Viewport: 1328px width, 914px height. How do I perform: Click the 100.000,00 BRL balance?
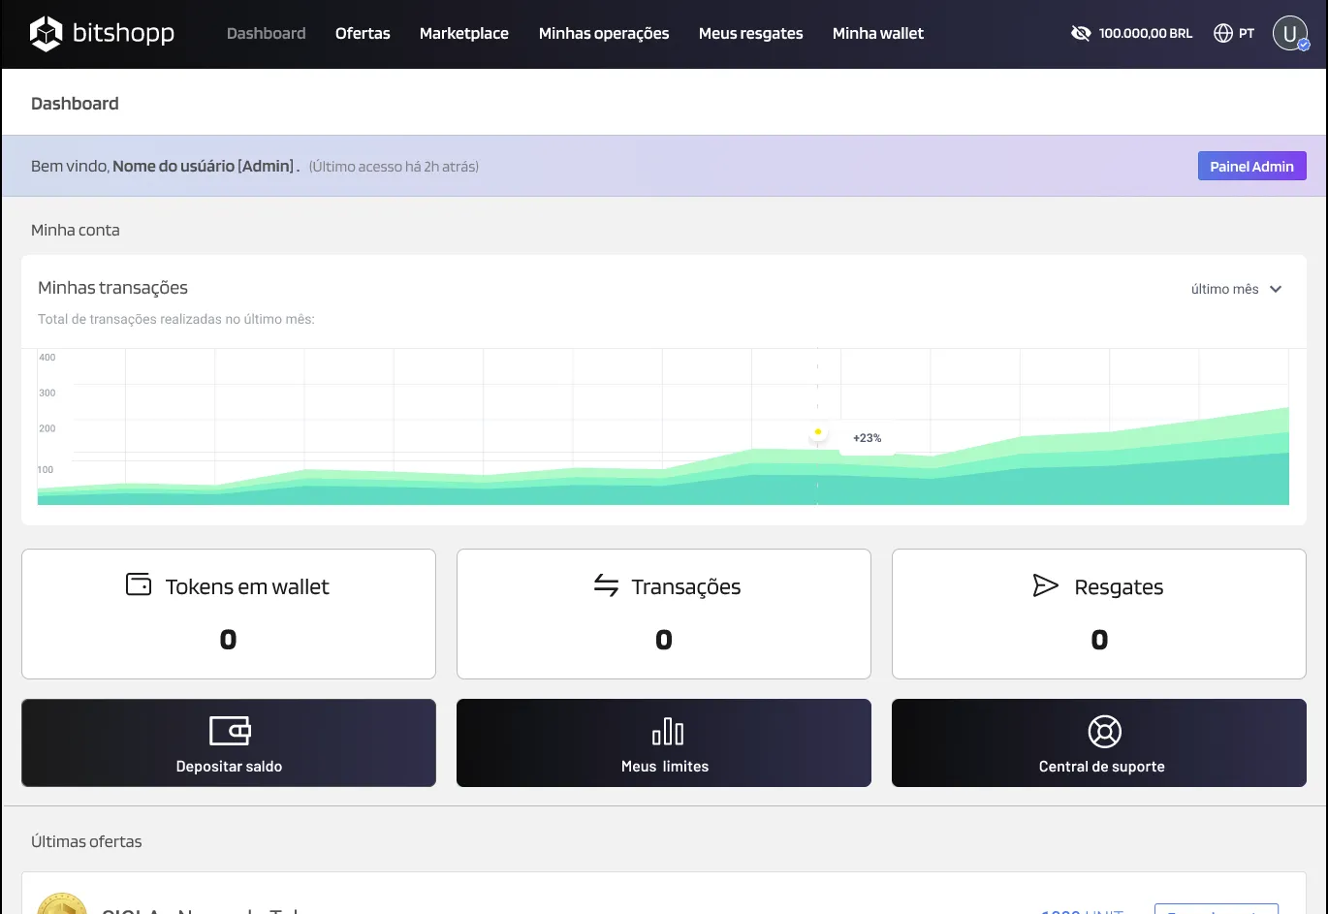(x=1146, y=34)
